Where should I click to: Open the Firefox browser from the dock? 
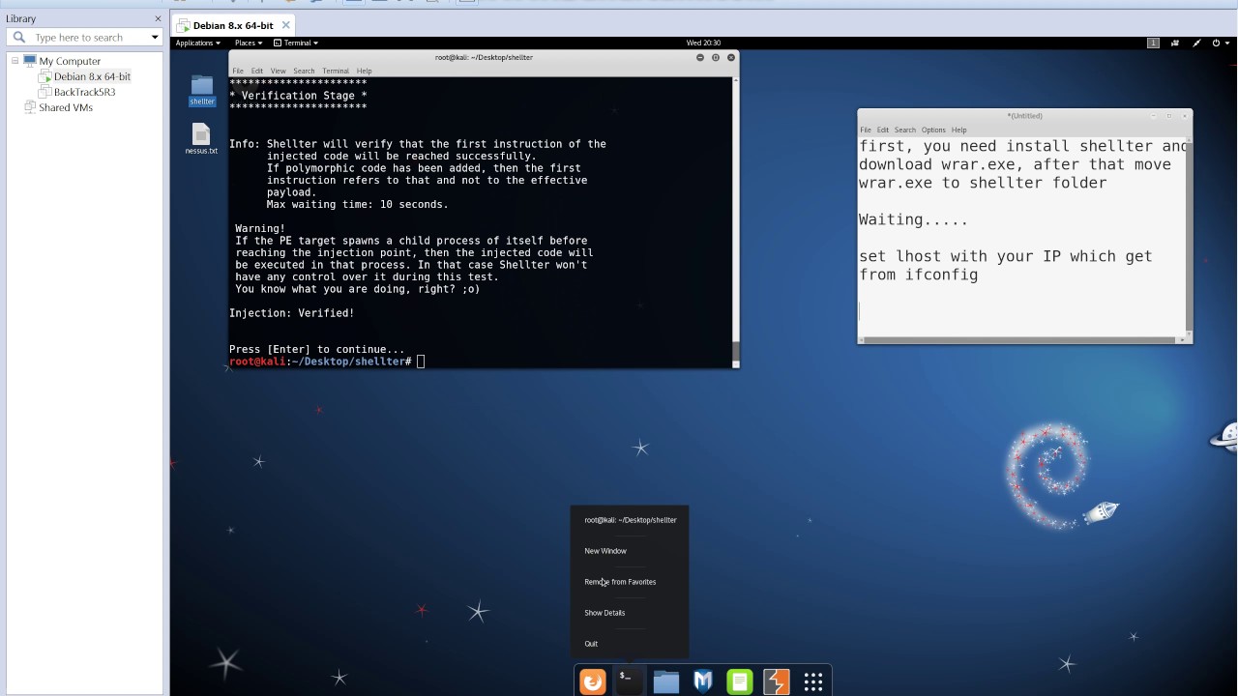(593, 681)
